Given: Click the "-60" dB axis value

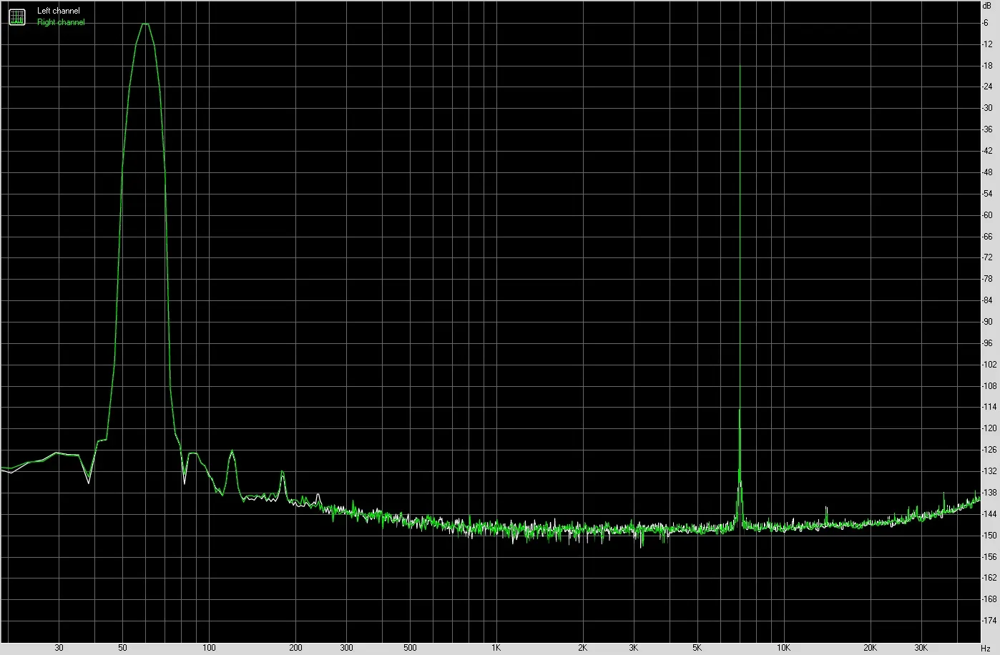Looking at the screenshot, I should [987, 215].
